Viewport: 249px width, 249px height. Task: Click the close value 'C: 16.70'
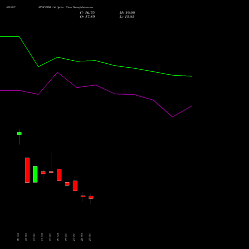pos(87,13)
